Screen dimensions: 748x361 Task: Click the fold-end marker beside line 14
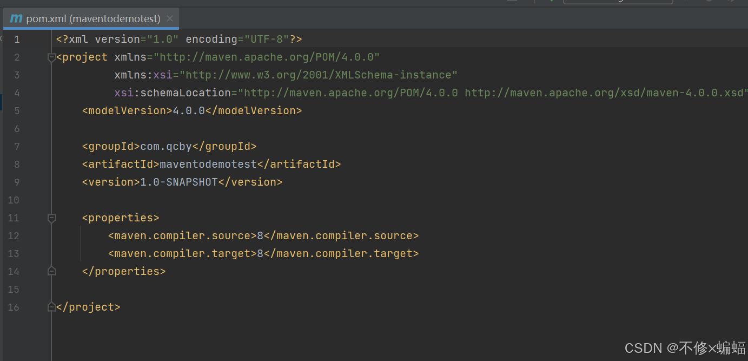[x=51, y=271]
